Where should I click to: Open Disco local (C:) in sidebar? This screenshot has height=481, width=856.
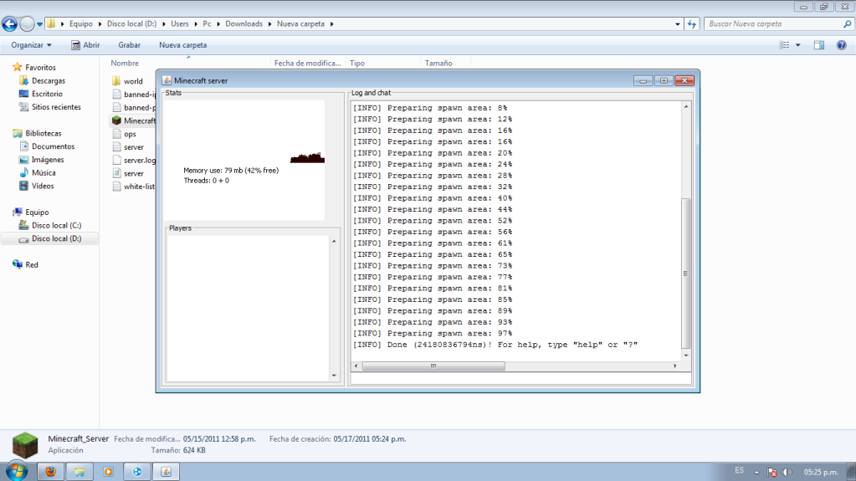click(x=49, y=225)
